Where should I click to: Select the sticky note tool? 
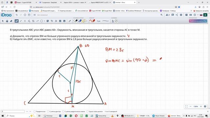coord(48,21)
